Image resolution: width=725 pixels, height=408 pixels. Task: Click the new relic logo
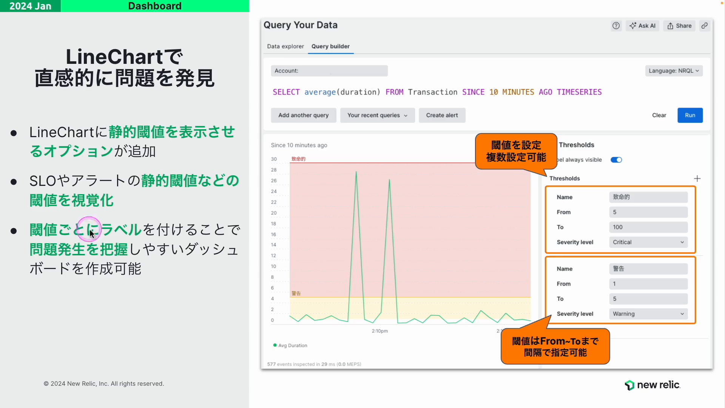pos(652,385)
